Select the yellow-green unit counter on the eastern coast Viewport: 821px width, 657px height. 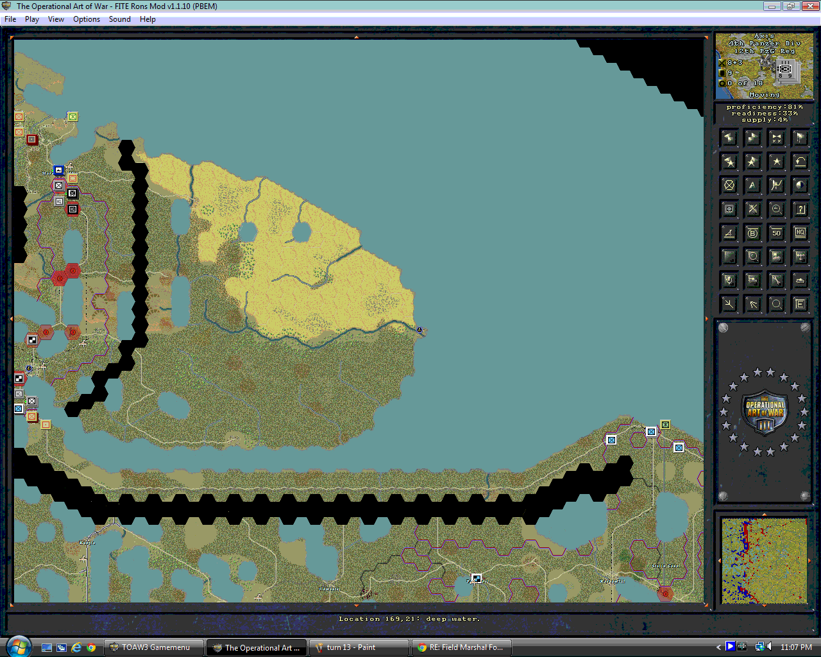665,425
